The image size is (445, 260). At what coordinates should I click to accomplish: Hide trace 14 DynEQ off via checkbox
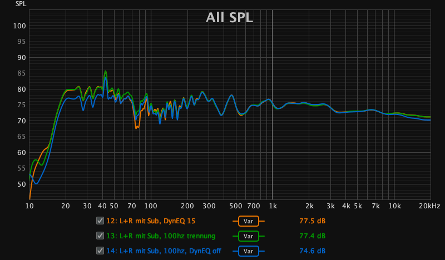pyautogui.click(x=100, y=251)
